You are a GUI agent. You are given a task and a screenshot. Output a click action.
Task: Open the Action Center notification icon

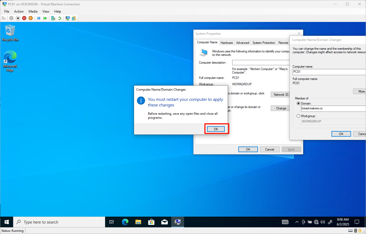[357, 222]
